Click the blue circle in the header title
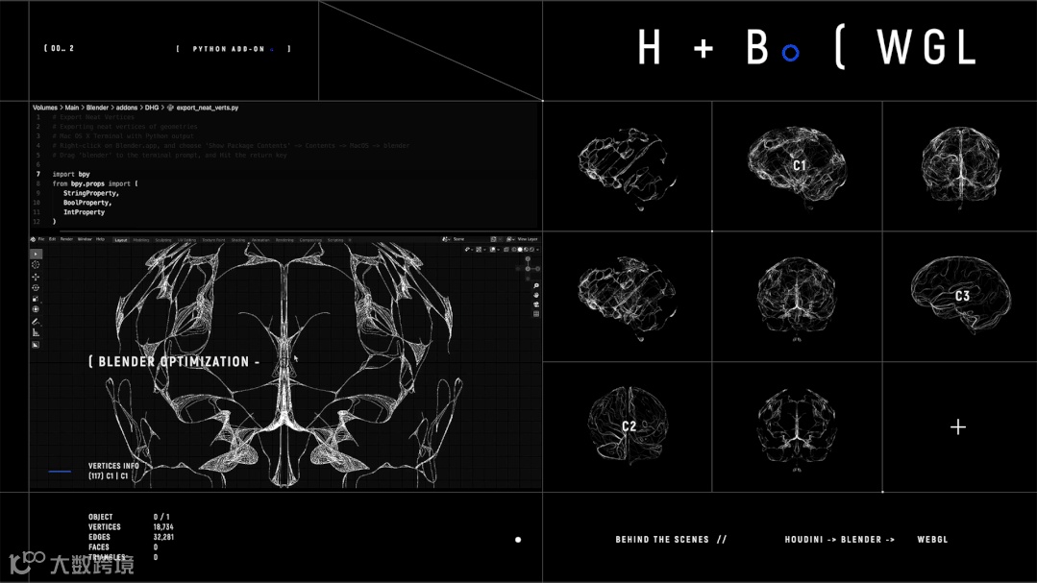Image resolution: width=1037 pixels, height=583 pixels. [x=790, y=53]
